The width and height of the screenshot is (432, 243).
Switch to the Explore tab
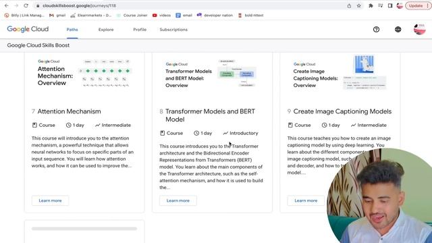pyautogui.click(x=106, y=30)
